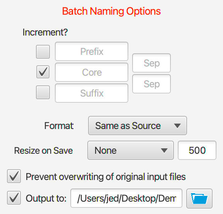Open the blue folder browse icon
Screen dimensions: 223x214
click(x=199, y=199)
